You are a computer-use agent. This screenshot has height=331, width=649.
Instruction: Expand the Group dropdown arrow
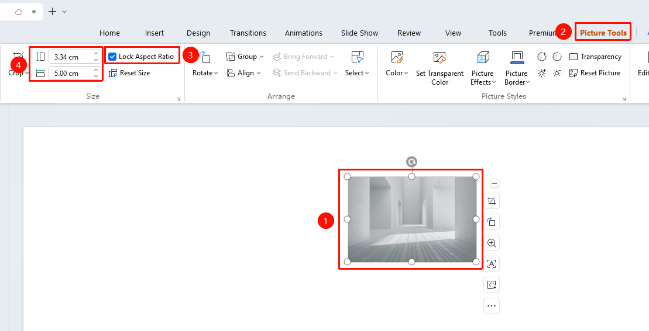click(261, 57)
